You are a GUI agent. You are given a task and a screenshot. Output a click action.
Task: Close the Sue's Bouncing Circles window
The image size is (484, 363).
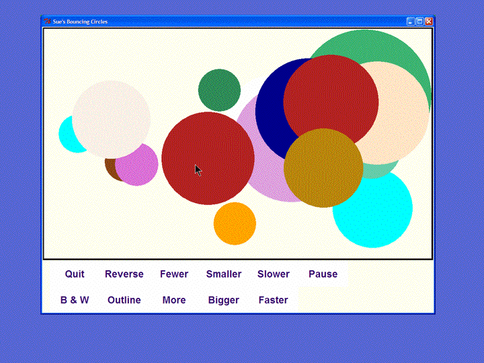tap(428, 22)
